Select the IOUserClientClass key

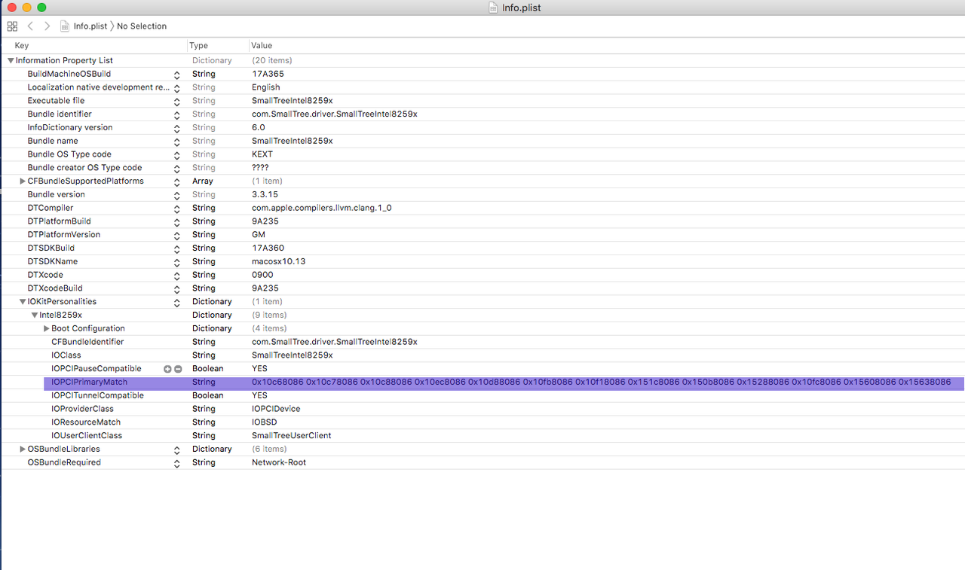pos(87,436)
